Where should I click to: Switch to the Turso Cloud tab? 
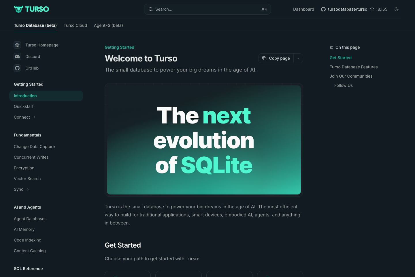point(75,25)
